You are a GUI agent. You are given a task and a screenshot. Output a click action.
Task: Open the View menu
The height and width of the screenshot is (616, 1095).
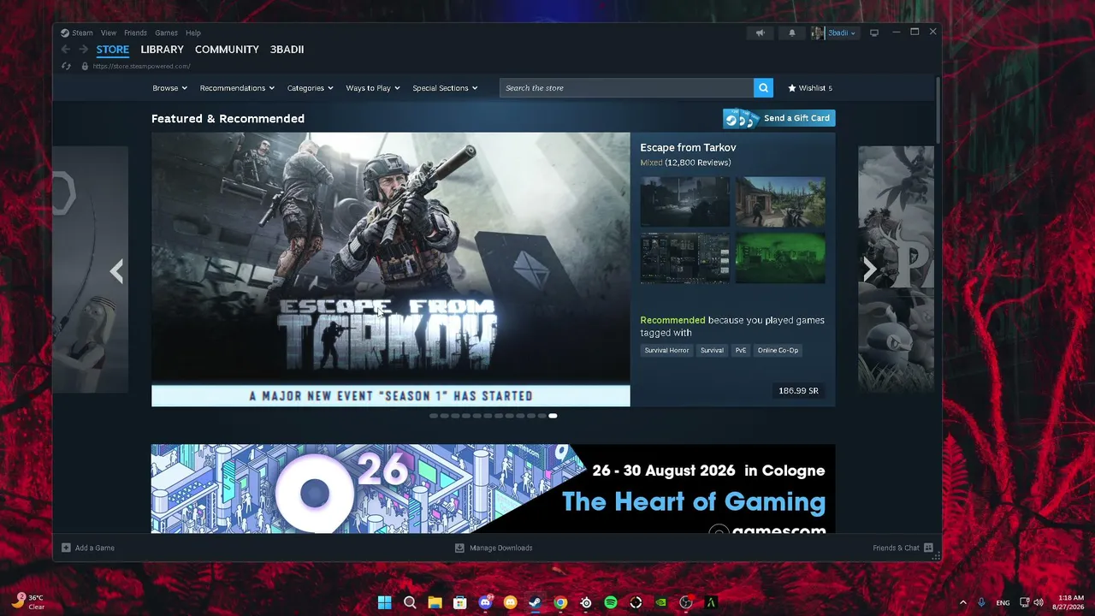(x=109, y=33)
